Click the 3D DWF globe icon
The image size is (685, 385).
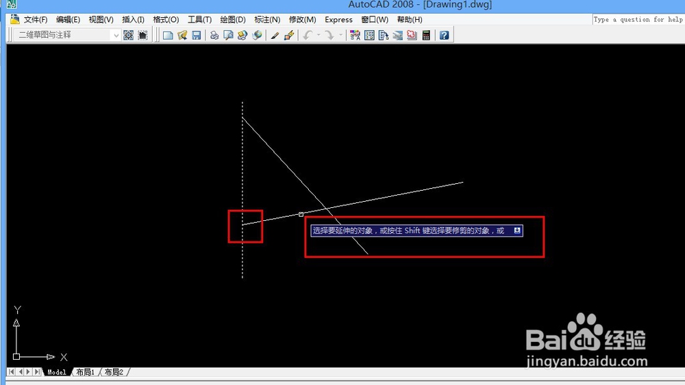[x=258, y=36]
